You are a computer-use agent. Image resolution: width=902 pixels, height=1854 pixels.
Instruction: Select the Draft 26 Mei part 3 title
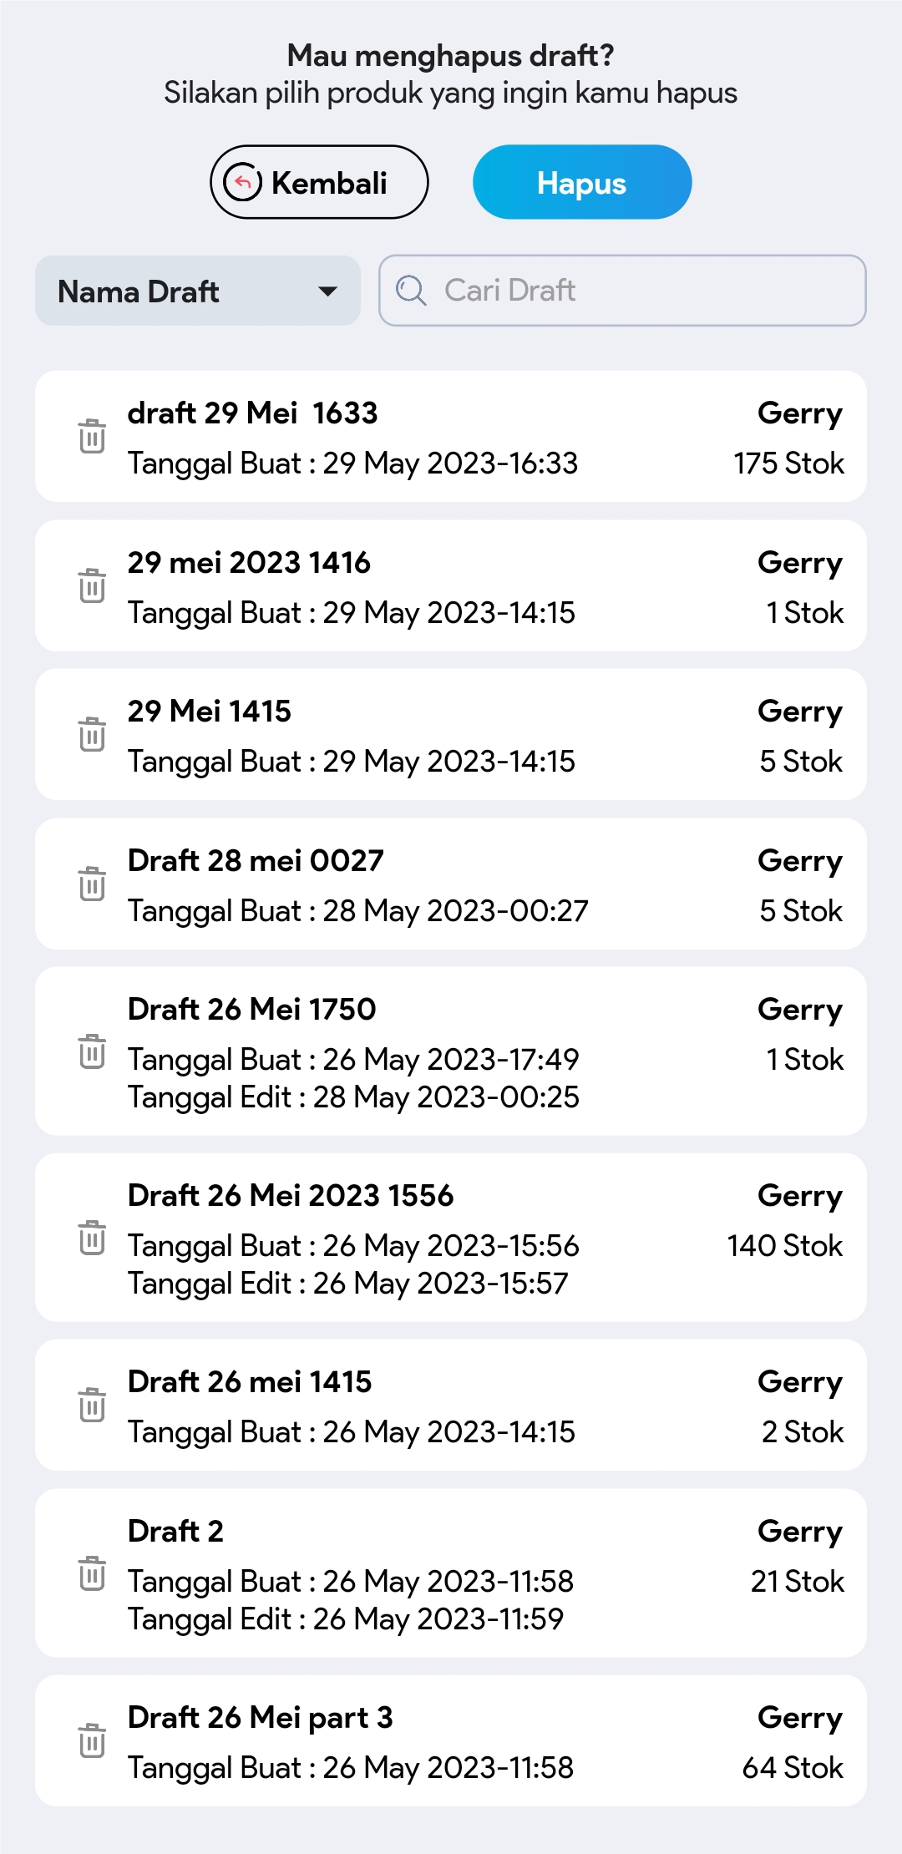(x=260, y=1717)
